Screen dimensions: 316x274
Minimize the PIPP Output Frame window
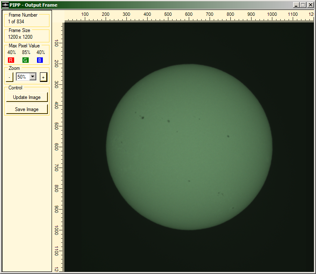296,5
